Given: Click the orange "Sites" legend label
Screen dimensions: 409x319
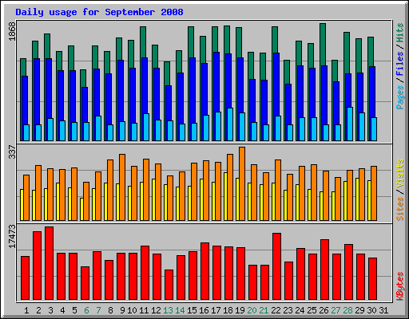Looking at the screenshot, I should tap(400, 209).
